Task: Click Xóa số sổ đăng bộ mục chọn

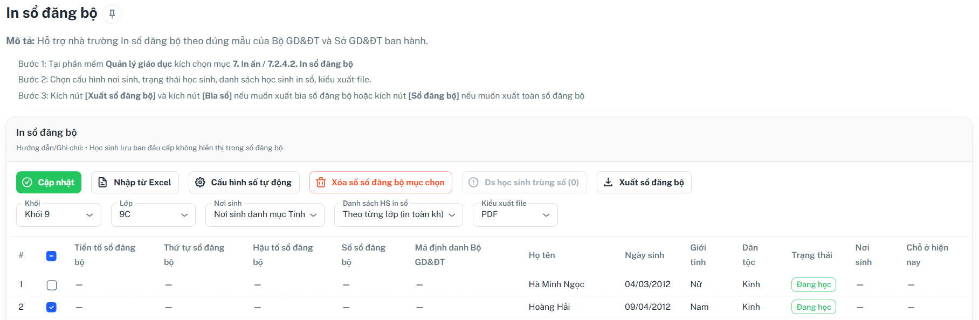Action: [381, 182]
